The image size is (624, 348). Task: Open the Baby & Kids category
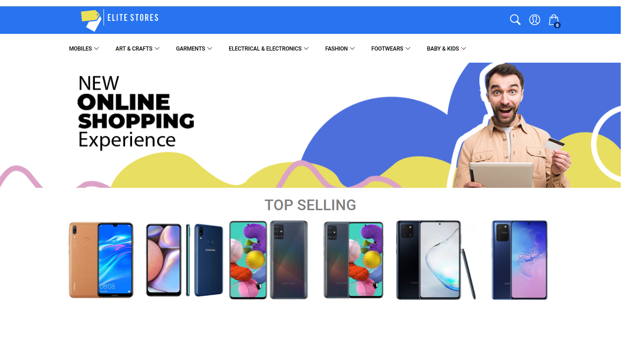pos(446,48)
